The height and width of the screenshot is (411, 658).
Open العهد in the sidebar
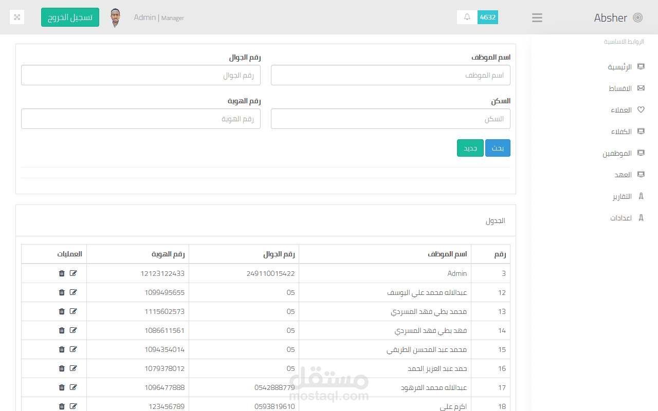[x=629, y=175]
